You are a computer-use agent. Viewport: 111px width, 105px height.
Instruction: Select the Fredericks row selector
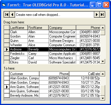[7, 54]
